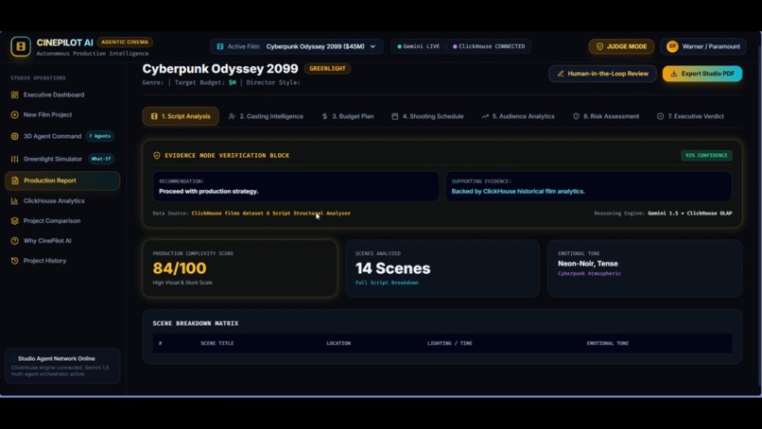
Task: Open the Warner / Paramount account button
Action: (x=703, y=46)
